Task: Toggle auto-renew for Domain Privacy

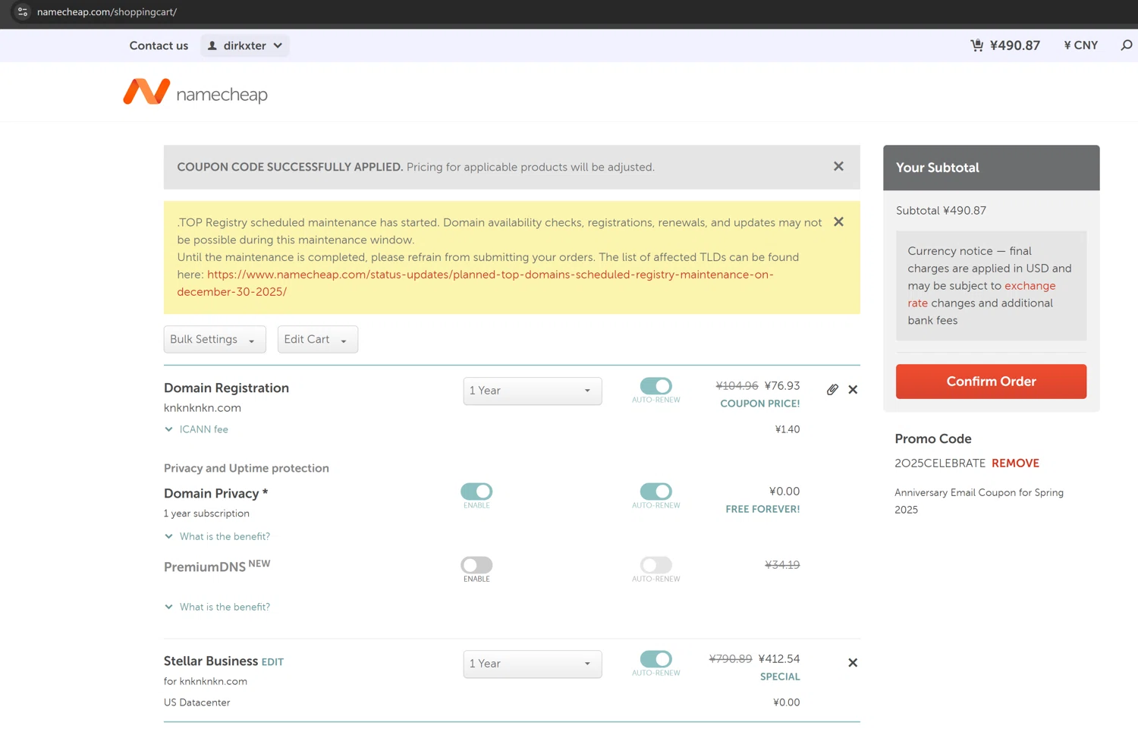Action: click(656, 492)
